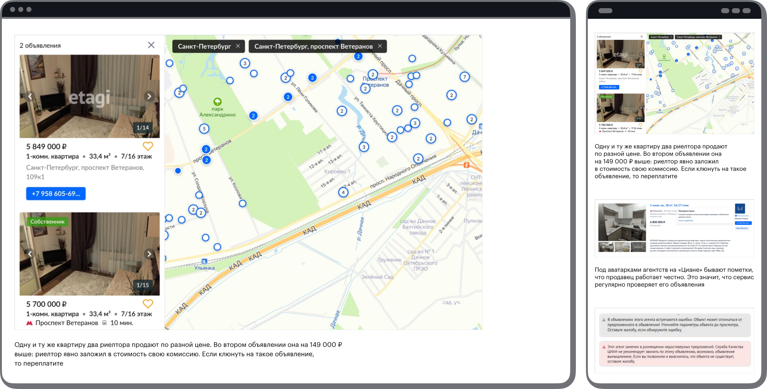This screenshot has height=389, width=767.
Task: Open the second listing photo labeled Собственник
Action: click(90, 254)
